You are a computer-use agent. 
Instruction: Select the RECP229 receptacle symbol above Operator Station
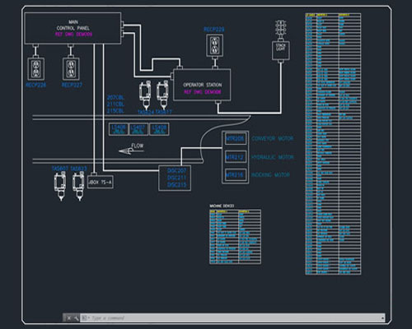pos(214,45)
